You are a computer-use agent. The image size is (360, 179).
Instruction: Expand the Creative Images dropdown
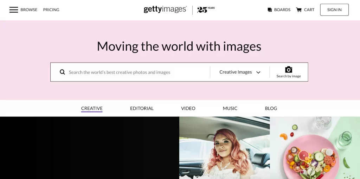[240, 72]
